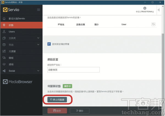The height and width of the screenshot is (116, 165).
Task: Click the Serviio logo in sidebar
Action: click(11, 10)
